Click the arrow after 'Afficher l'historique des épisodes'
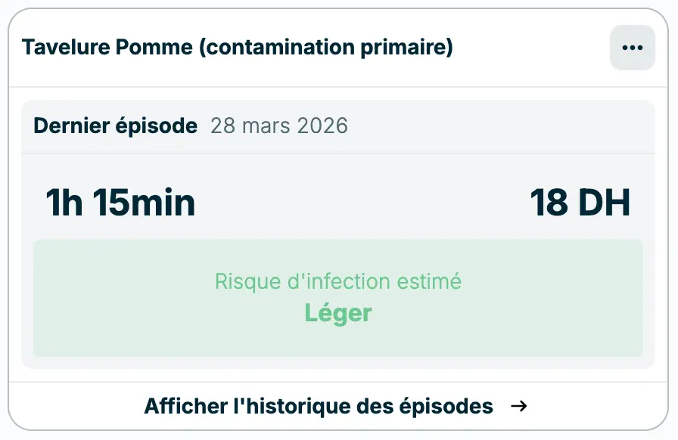Image resolution: width=678 pixels, height=440 pixels. (x=520, y=406)
